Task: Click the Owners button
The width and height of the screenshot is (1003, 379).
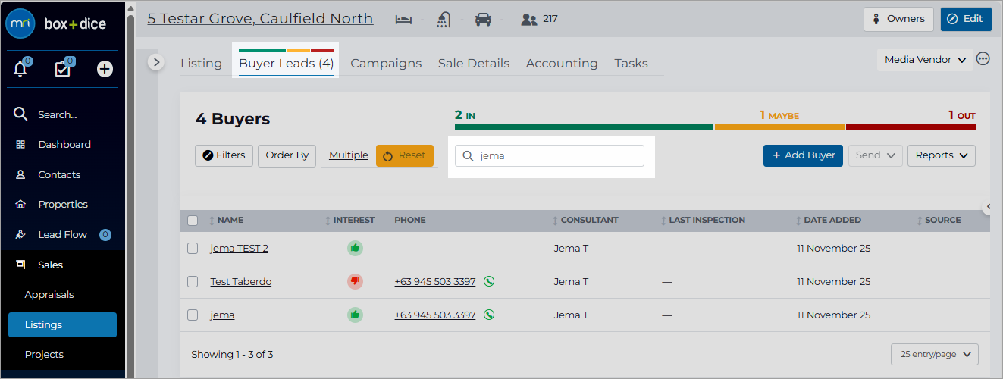Action: (898, 19)
